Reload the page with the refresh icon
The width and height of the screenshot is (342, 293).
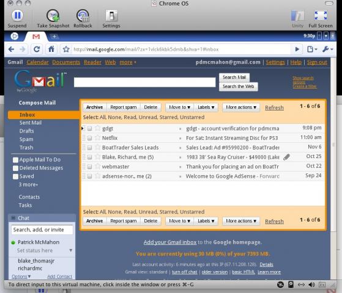[x=37, y=49]
